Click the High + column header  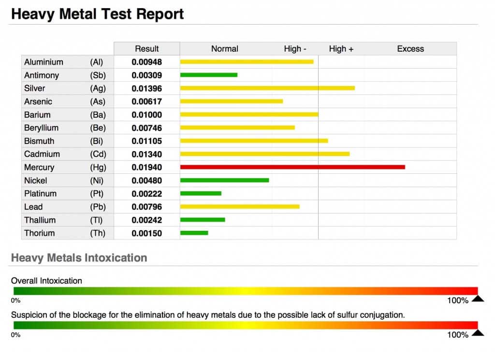341,49
